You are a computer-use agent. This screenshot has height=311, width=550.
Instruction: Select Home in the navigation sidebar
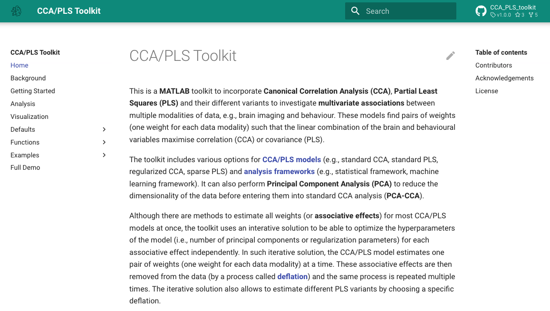[x=19, y=65]
